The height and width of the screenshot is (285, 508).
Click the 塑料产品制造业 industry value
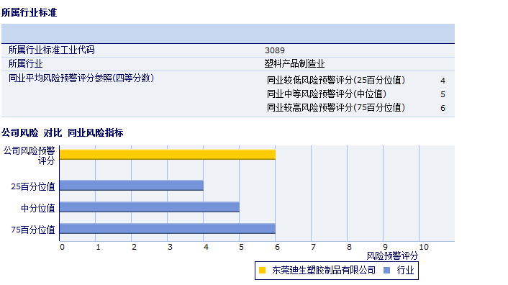click(x=294, y=64)
